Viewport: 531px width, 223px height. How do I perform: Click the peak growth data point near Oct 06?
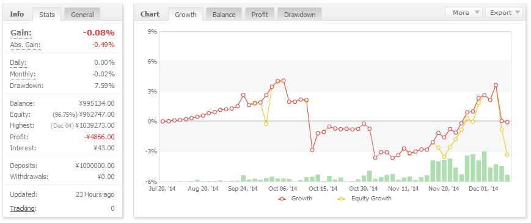point(284,81)
